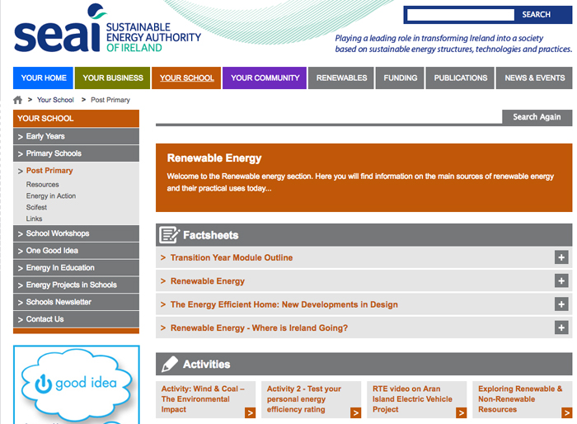Open RTE video Aran Island arrow icon
This screenshot has width=577, height=424.
(x=461, y=412)
